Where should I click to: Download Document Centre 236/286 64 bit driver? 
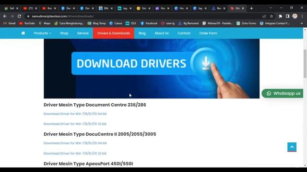coord(75,114)
